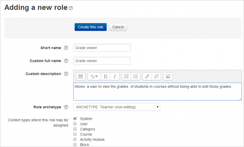Check the User context checkbox
The height and width of the screenshot is (147, 244).
pyautogui.click(x=75, y=124)
